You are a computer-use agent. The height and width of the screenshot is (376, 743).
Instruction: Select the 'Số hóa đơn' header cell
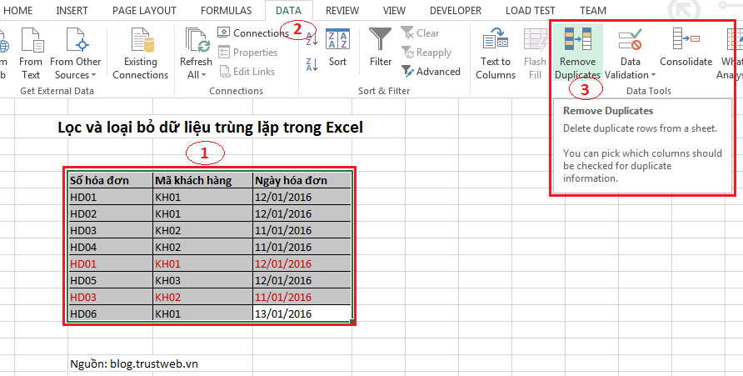point(110,180)
